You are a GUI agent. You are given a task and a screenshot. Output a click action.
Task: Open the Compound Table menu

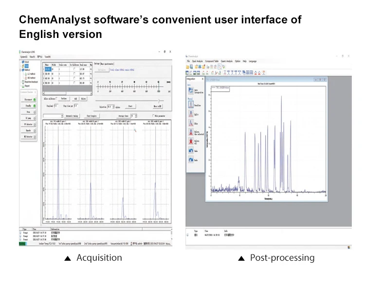(x=212, y=61)
